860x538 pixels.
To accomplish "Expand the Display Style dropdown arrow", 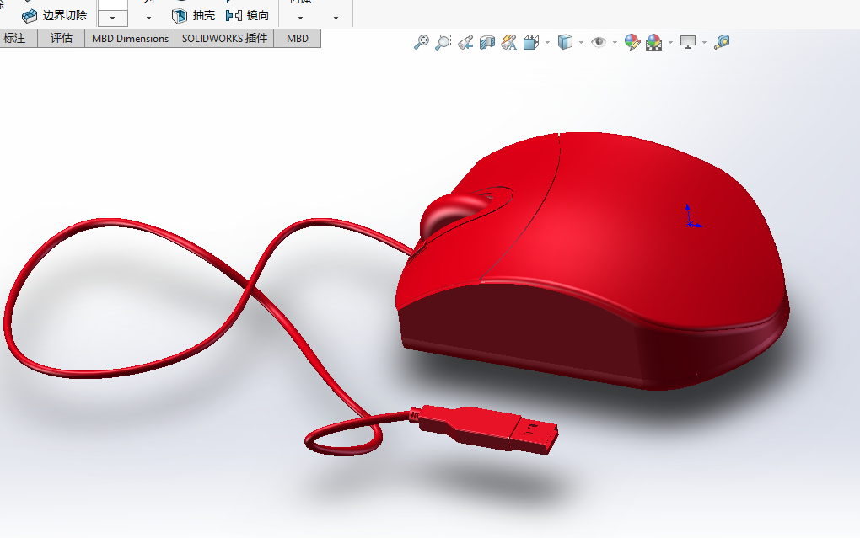I will 581,42.
